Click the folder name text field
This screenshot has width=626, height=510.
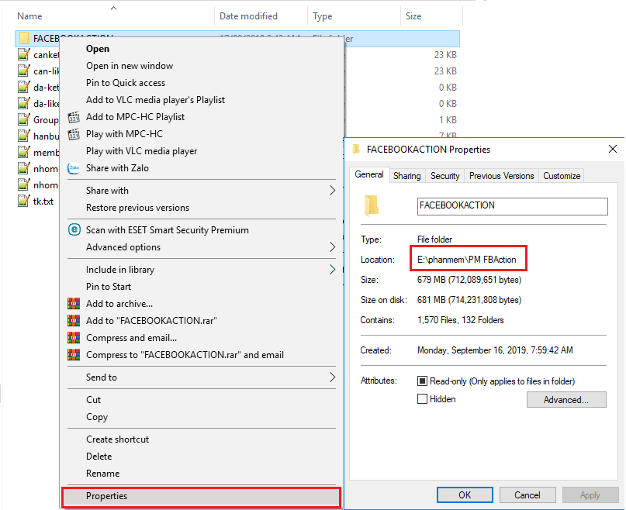(x=512, y=206)
